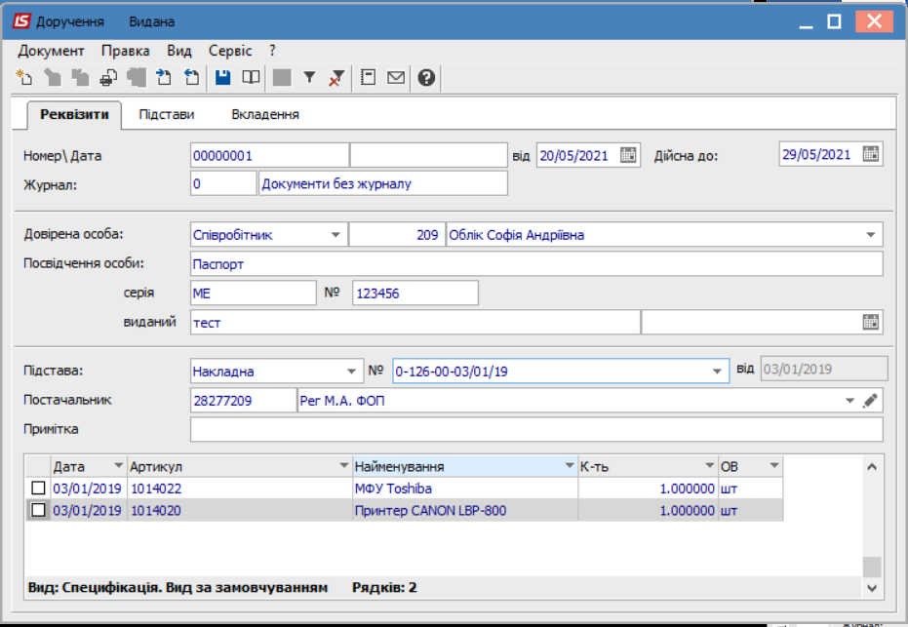Expand the Постачальник Рег М.А. ФОП dropdown
The width and height of the screenshot is (908, 627).
[849, 401]
